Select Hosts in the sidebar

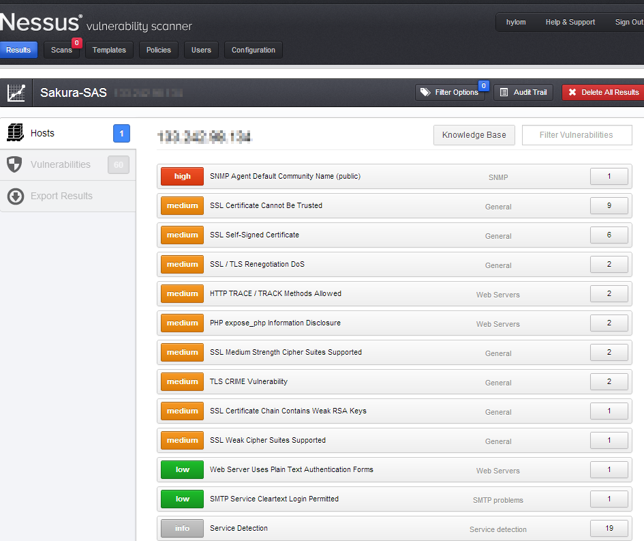coord(67,133)
